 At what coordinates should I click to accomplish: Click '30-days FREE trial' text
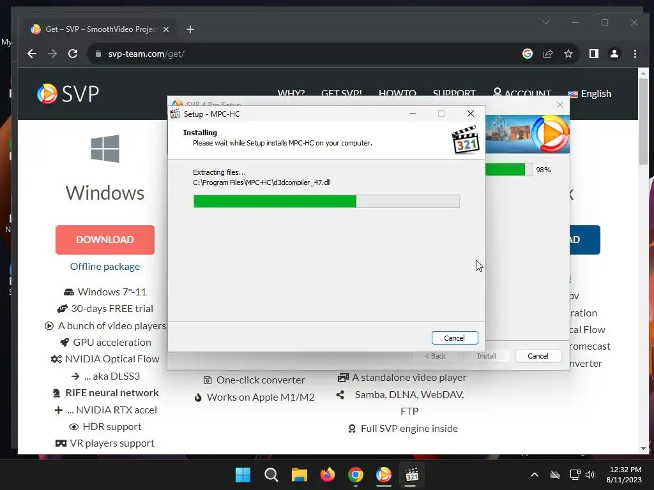(x=112, y=309)
